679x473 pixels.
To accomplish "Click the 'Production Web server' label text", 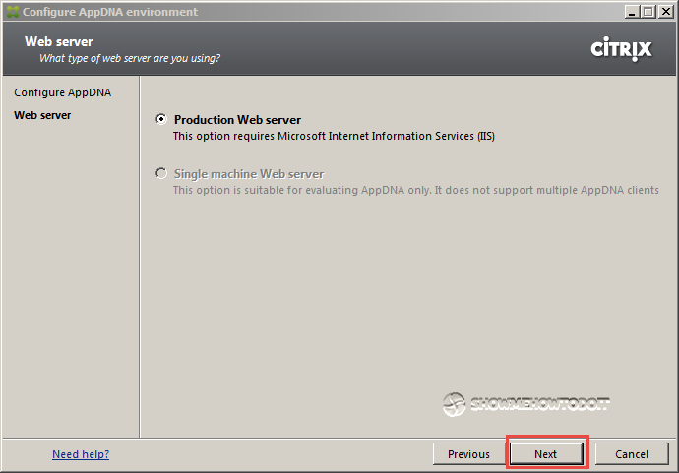I will (237, 120).
